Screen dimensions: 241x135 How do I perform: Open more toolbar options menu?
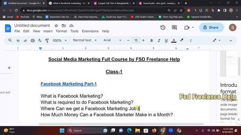pyautogui.click(x=191, y=40)
